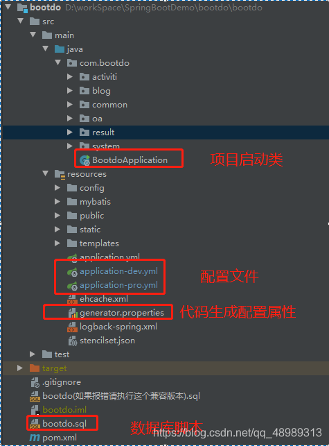Click the orange target folder icon
Viewport: 329px width, 446px height.
coord(35,368)
